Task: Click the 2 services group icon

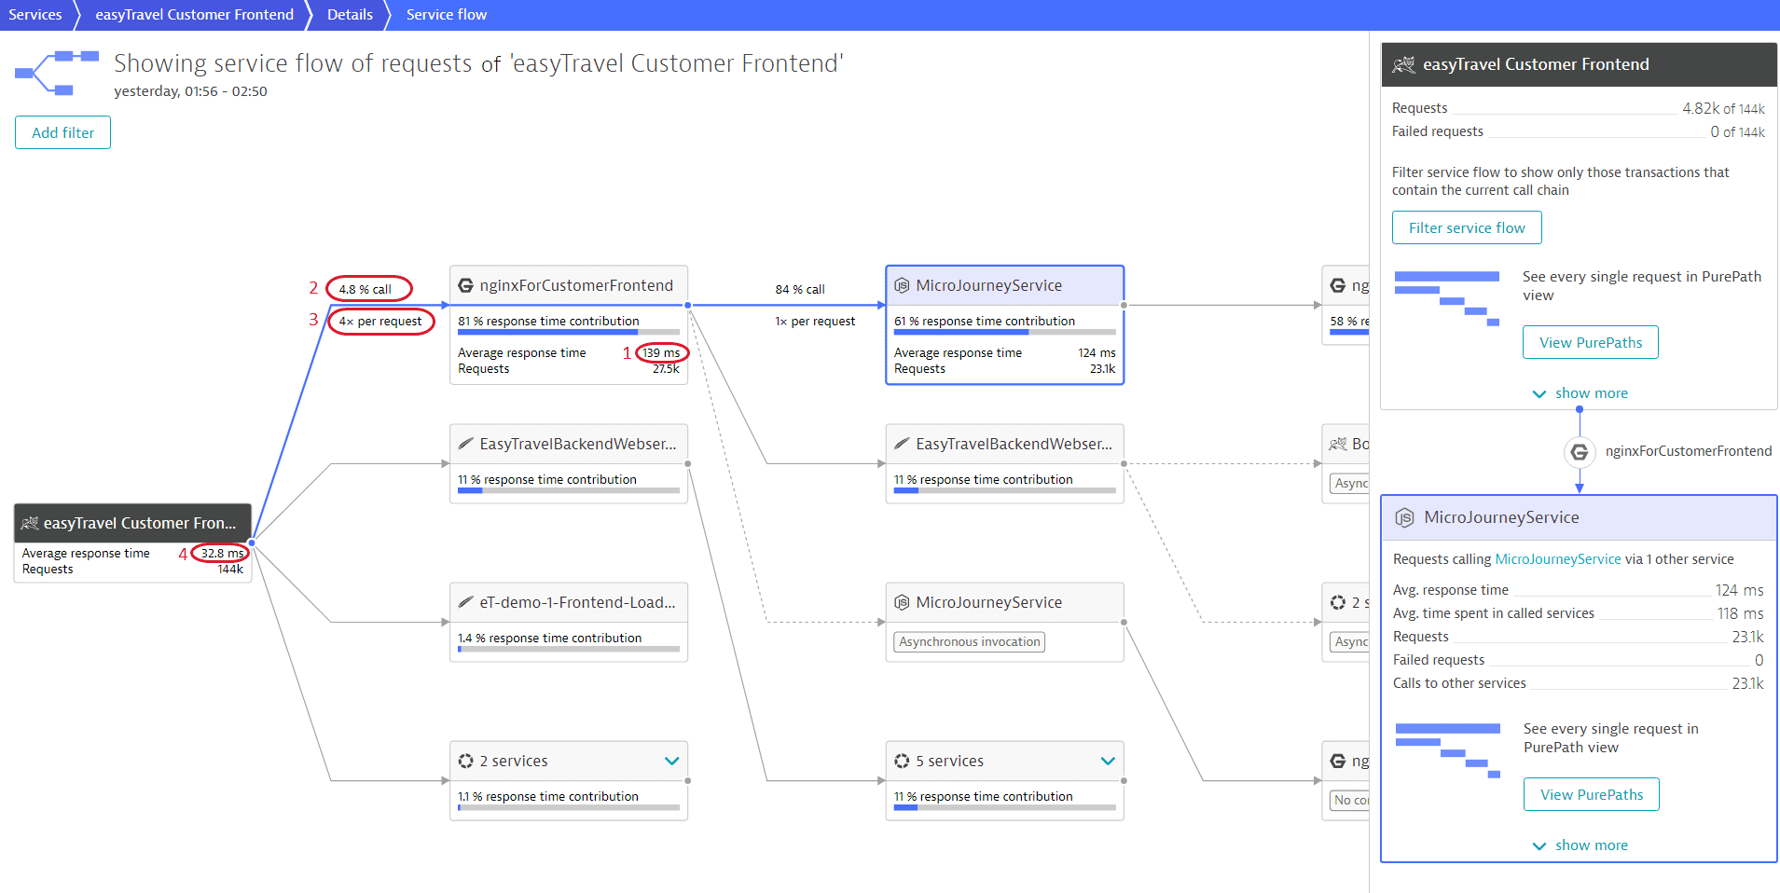Action: pos(465,761)
